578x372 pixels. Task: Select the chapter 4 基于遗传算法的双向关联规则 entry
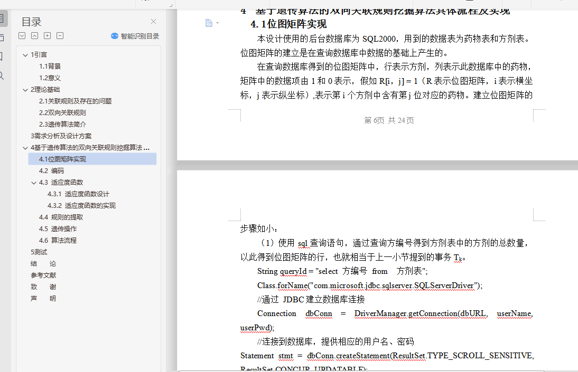[x=90, y=148]
